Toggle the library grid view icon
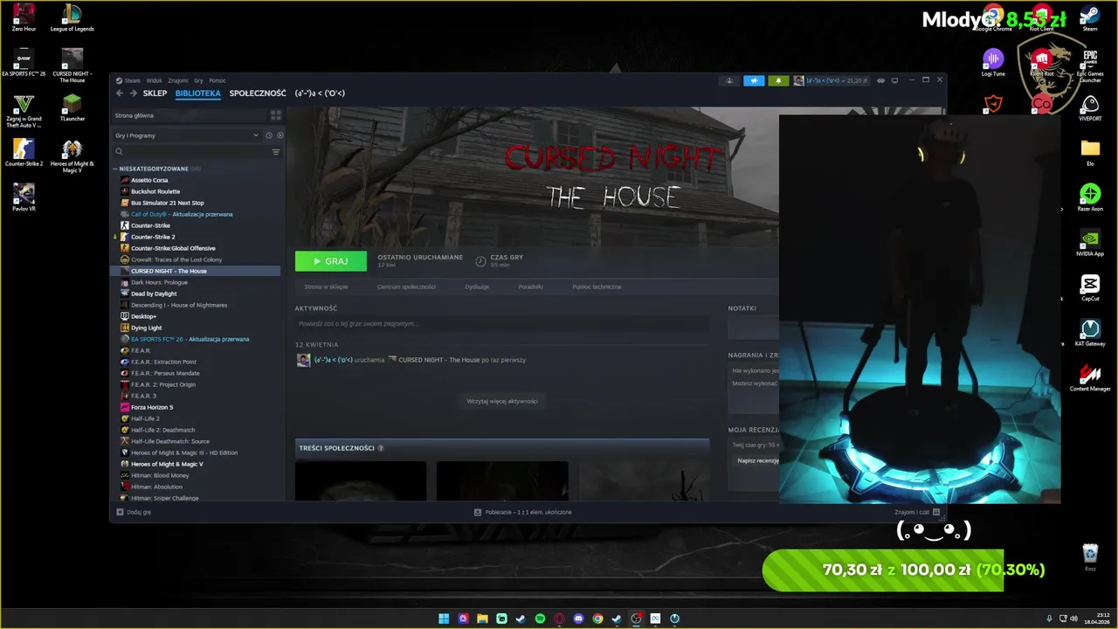 (276, 115)
